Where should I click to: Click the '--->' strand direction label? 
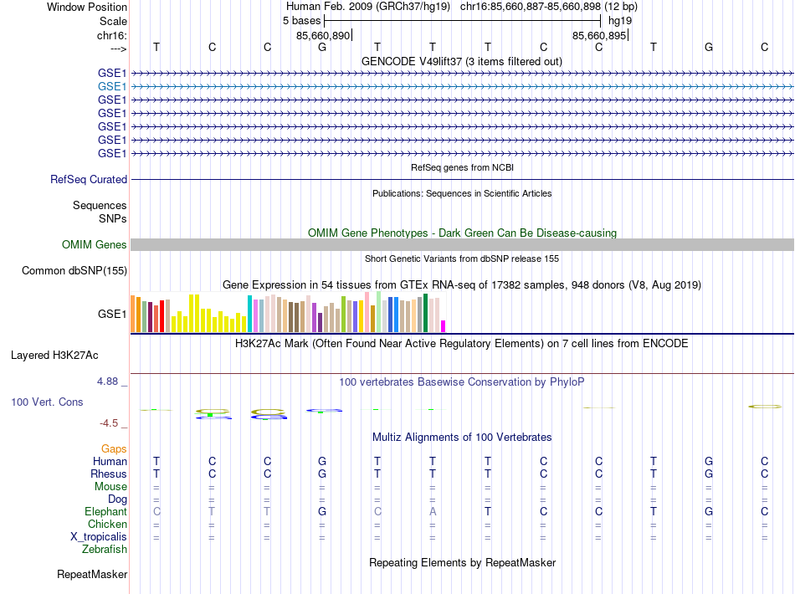coord(119,49)
